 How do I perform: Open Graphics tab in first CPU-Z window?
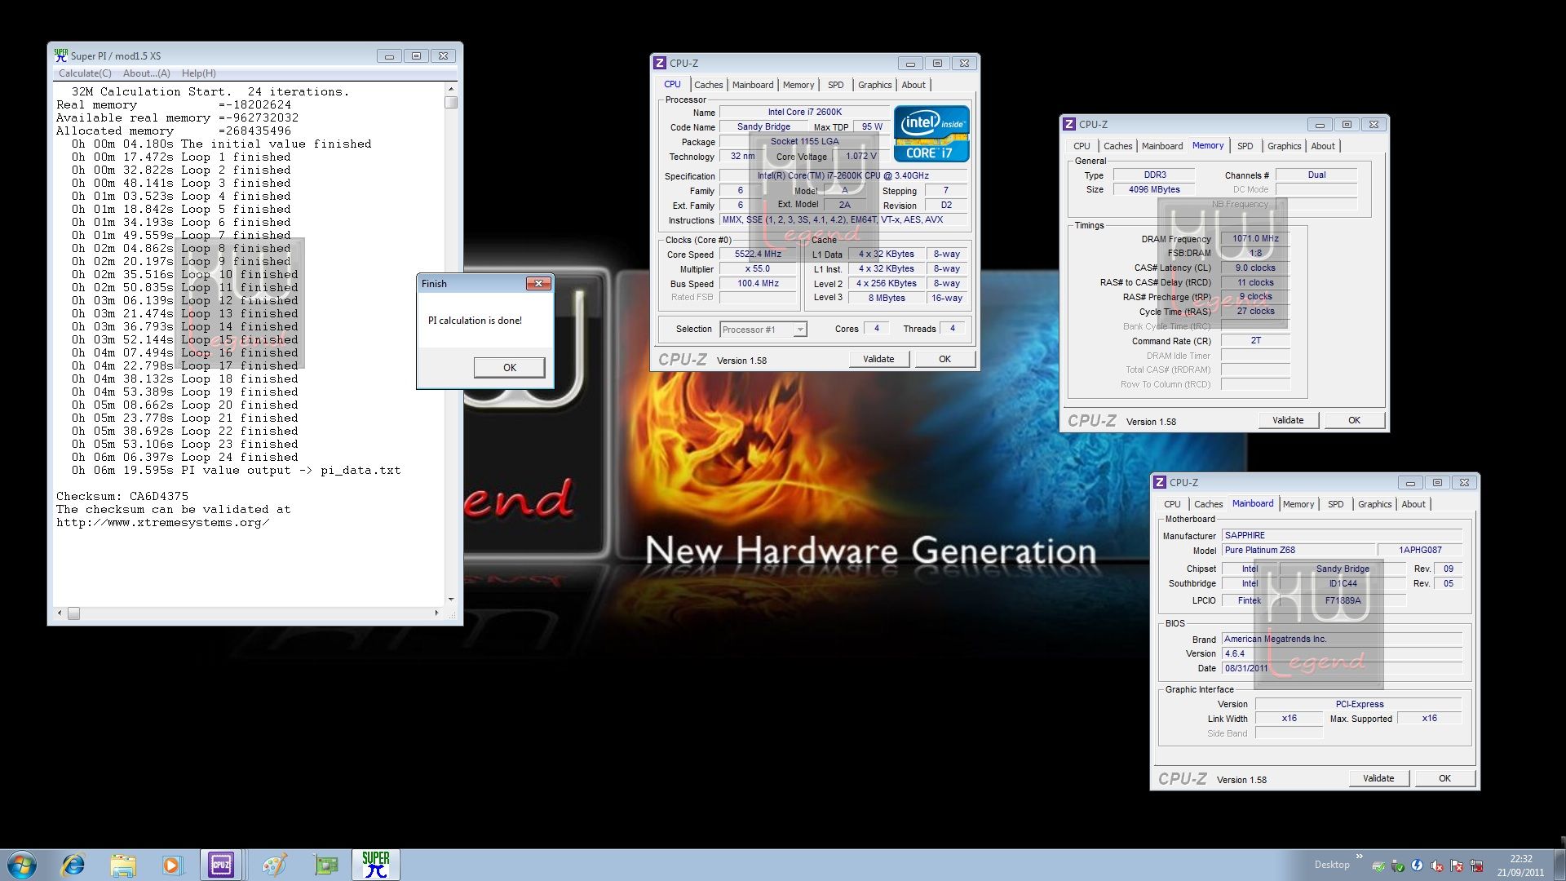coord(874,85)
